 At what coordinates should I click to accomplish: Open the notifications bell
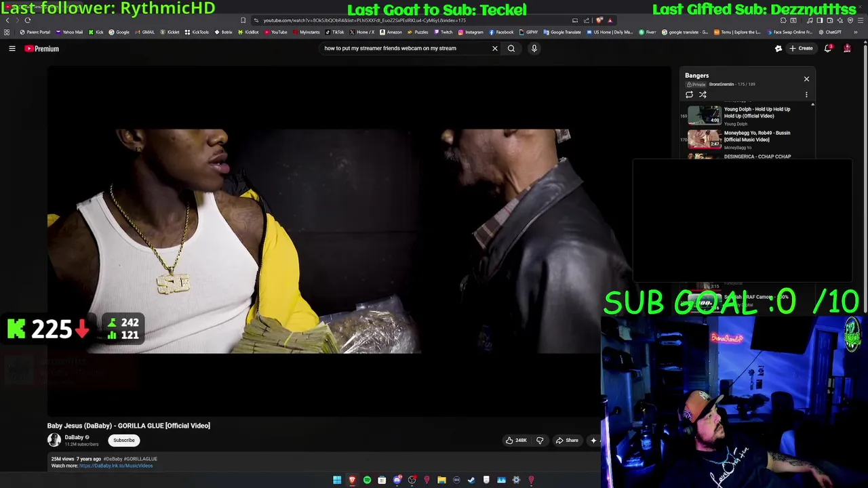point(828,48)
